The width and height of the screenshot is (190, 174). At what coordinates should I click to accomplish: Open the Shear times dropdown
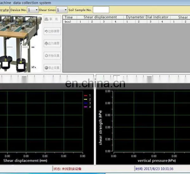(62, 10)
